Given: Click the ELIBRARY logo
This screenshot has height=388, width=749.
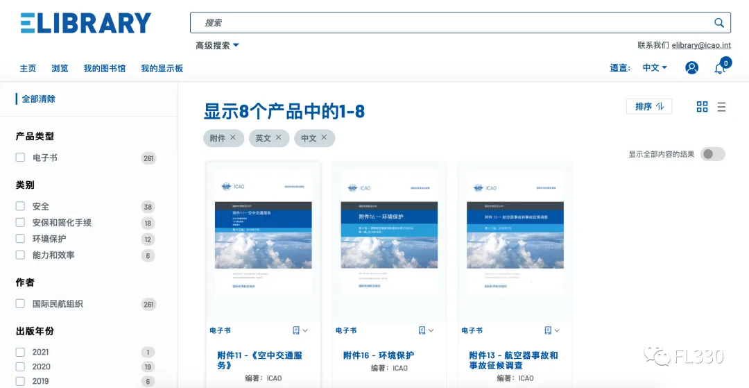Looking at the screenshot, I should coord(86,23).
